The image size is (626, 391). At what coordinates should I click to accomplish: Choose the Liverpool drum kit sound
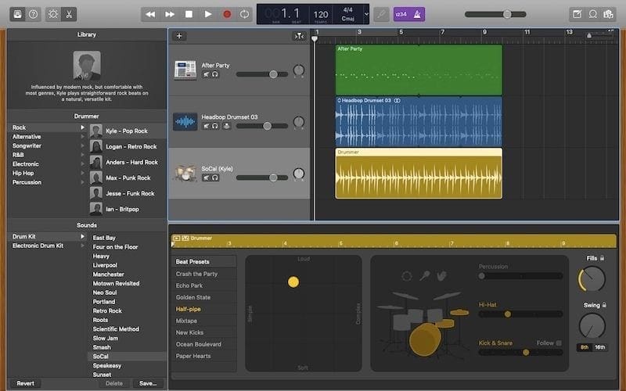click(106, 265)
